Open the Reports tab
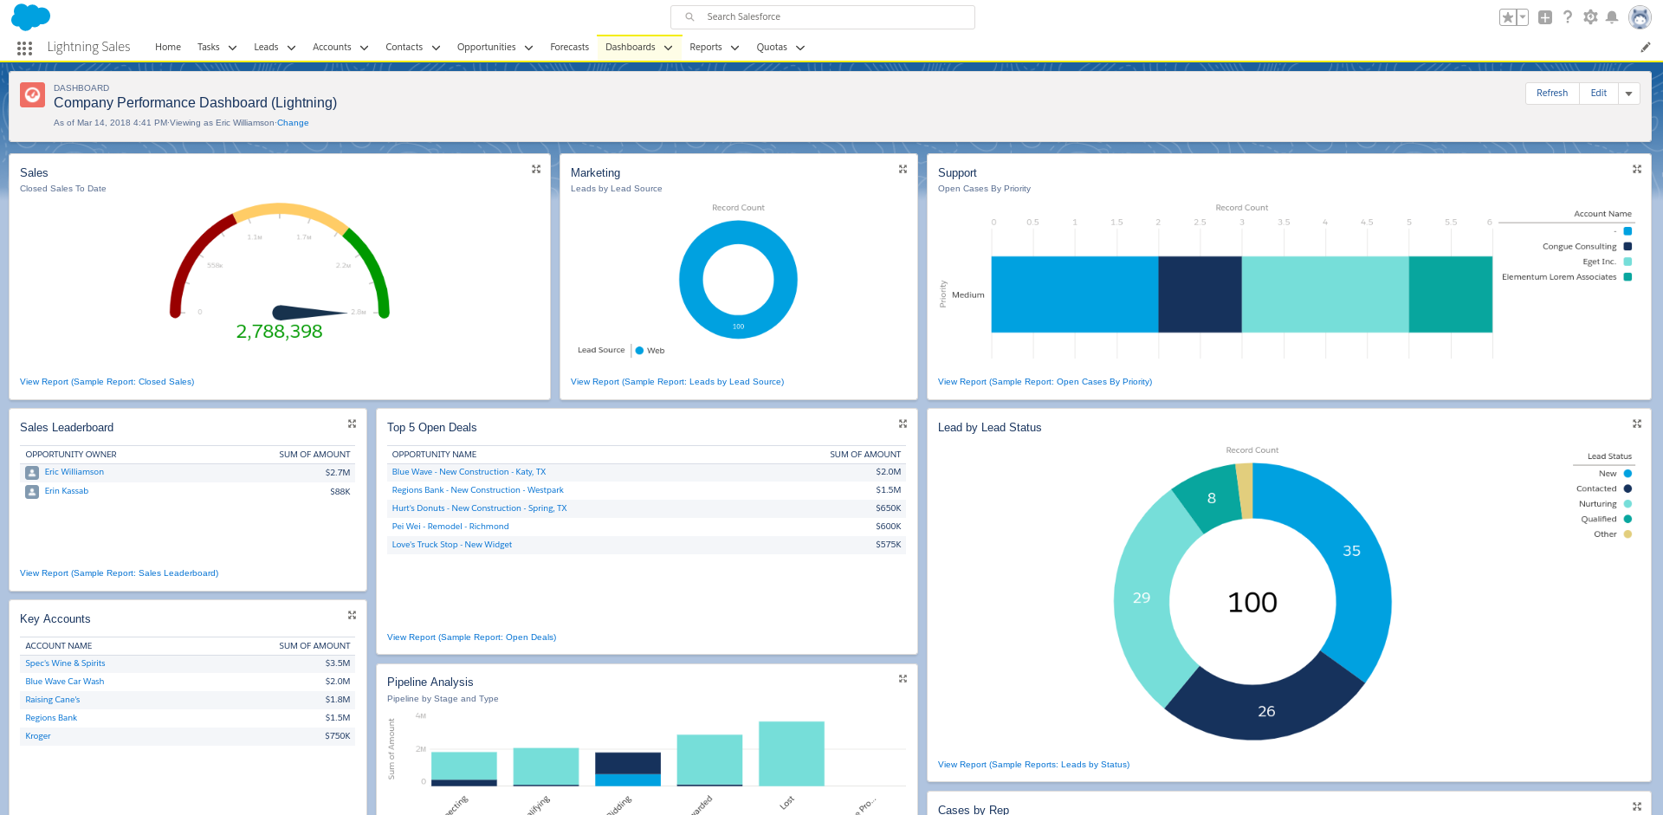The height and width of the screenshot is (815, 1663). [x=706, y=48]
